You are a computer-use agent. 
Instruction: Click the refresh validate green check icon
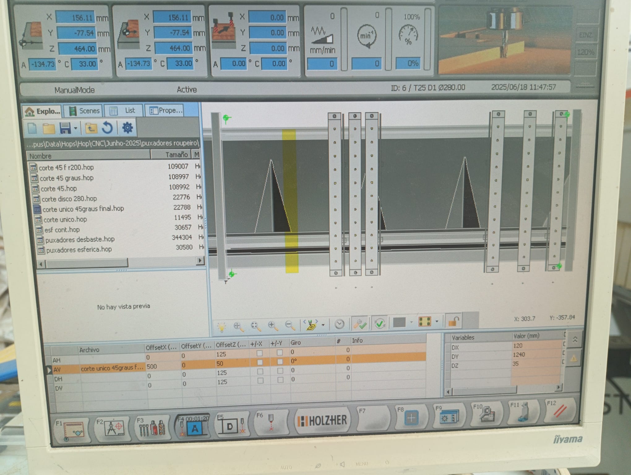380,323
